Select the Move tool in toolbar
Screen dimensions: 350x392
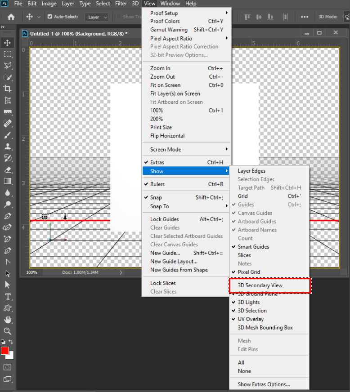tap(8, 43)
